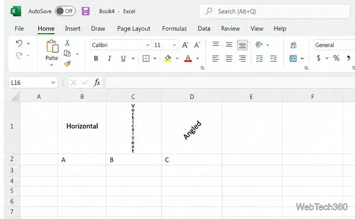Click Decrease Font Size icon

click(197, 45)
